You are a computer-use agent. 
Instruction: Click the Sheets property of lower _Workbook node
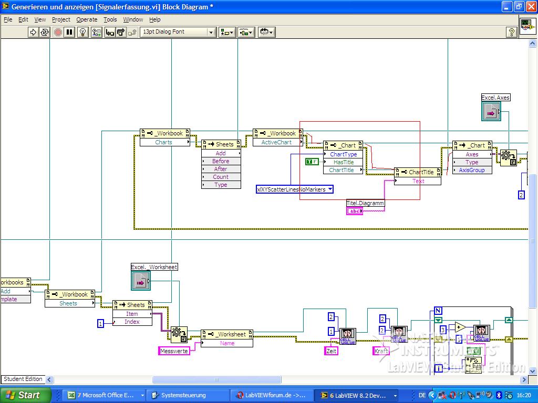click(70, 303)
